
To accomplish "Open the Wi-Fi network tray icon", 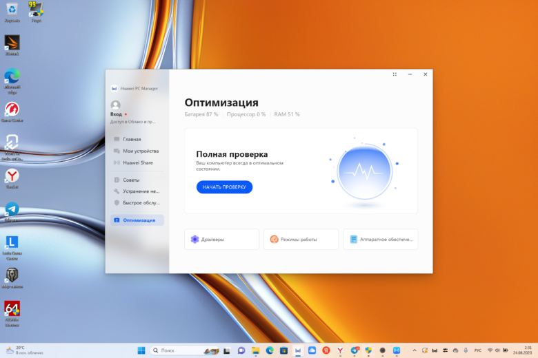I will click(490, 350).
